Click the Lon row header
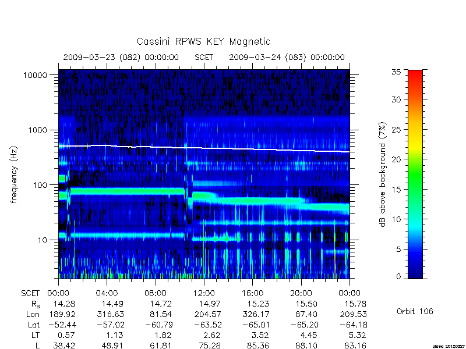 tap(33, 314)
